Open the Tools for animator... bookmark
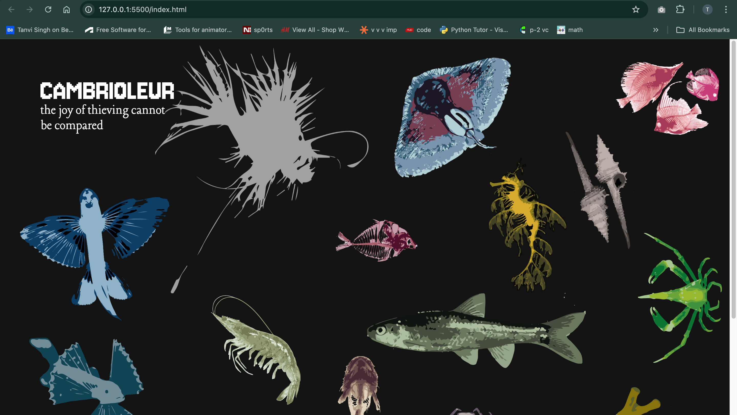The image size is (737, 415). pos(198,30)
